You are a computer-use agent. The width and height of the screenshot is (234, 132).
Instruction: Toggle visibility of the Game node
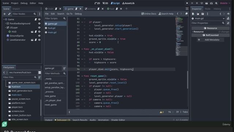click(x=39, y=19)
